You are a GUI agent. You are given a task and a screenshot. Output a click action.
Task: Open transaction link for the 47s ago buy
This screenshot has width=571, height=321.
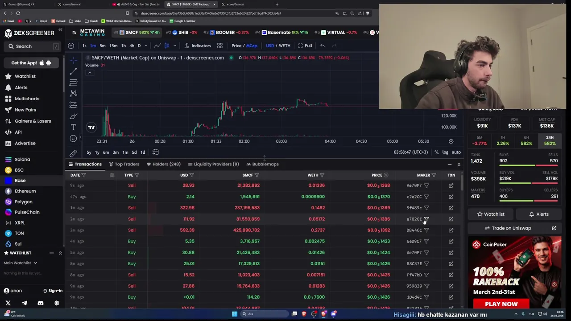[451, 197]
